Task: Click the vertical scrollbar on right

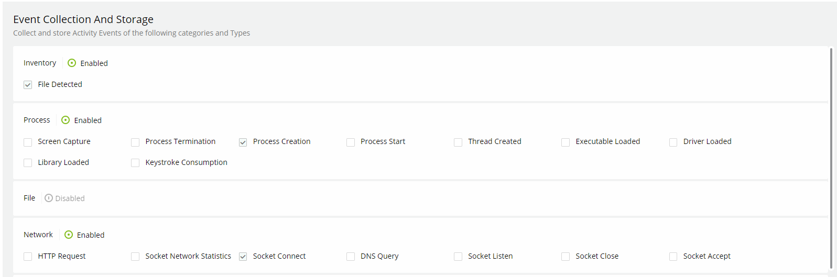Action: click(831, 157)
